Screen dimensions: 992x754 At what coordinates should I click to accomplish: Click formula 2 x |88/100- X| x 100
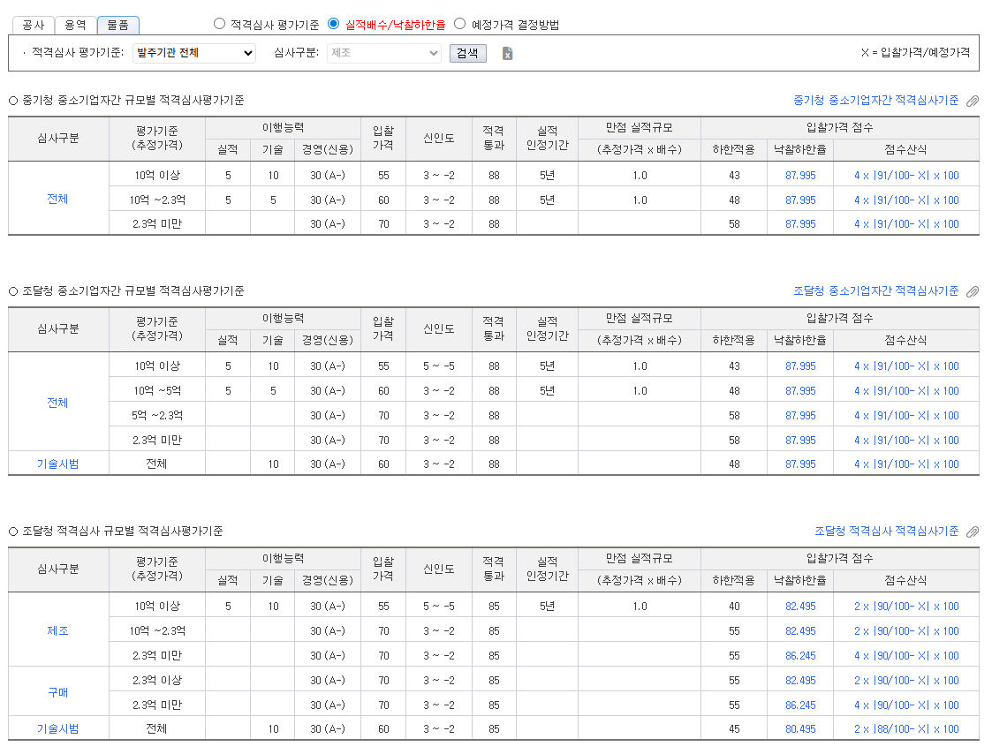point(906,729)
